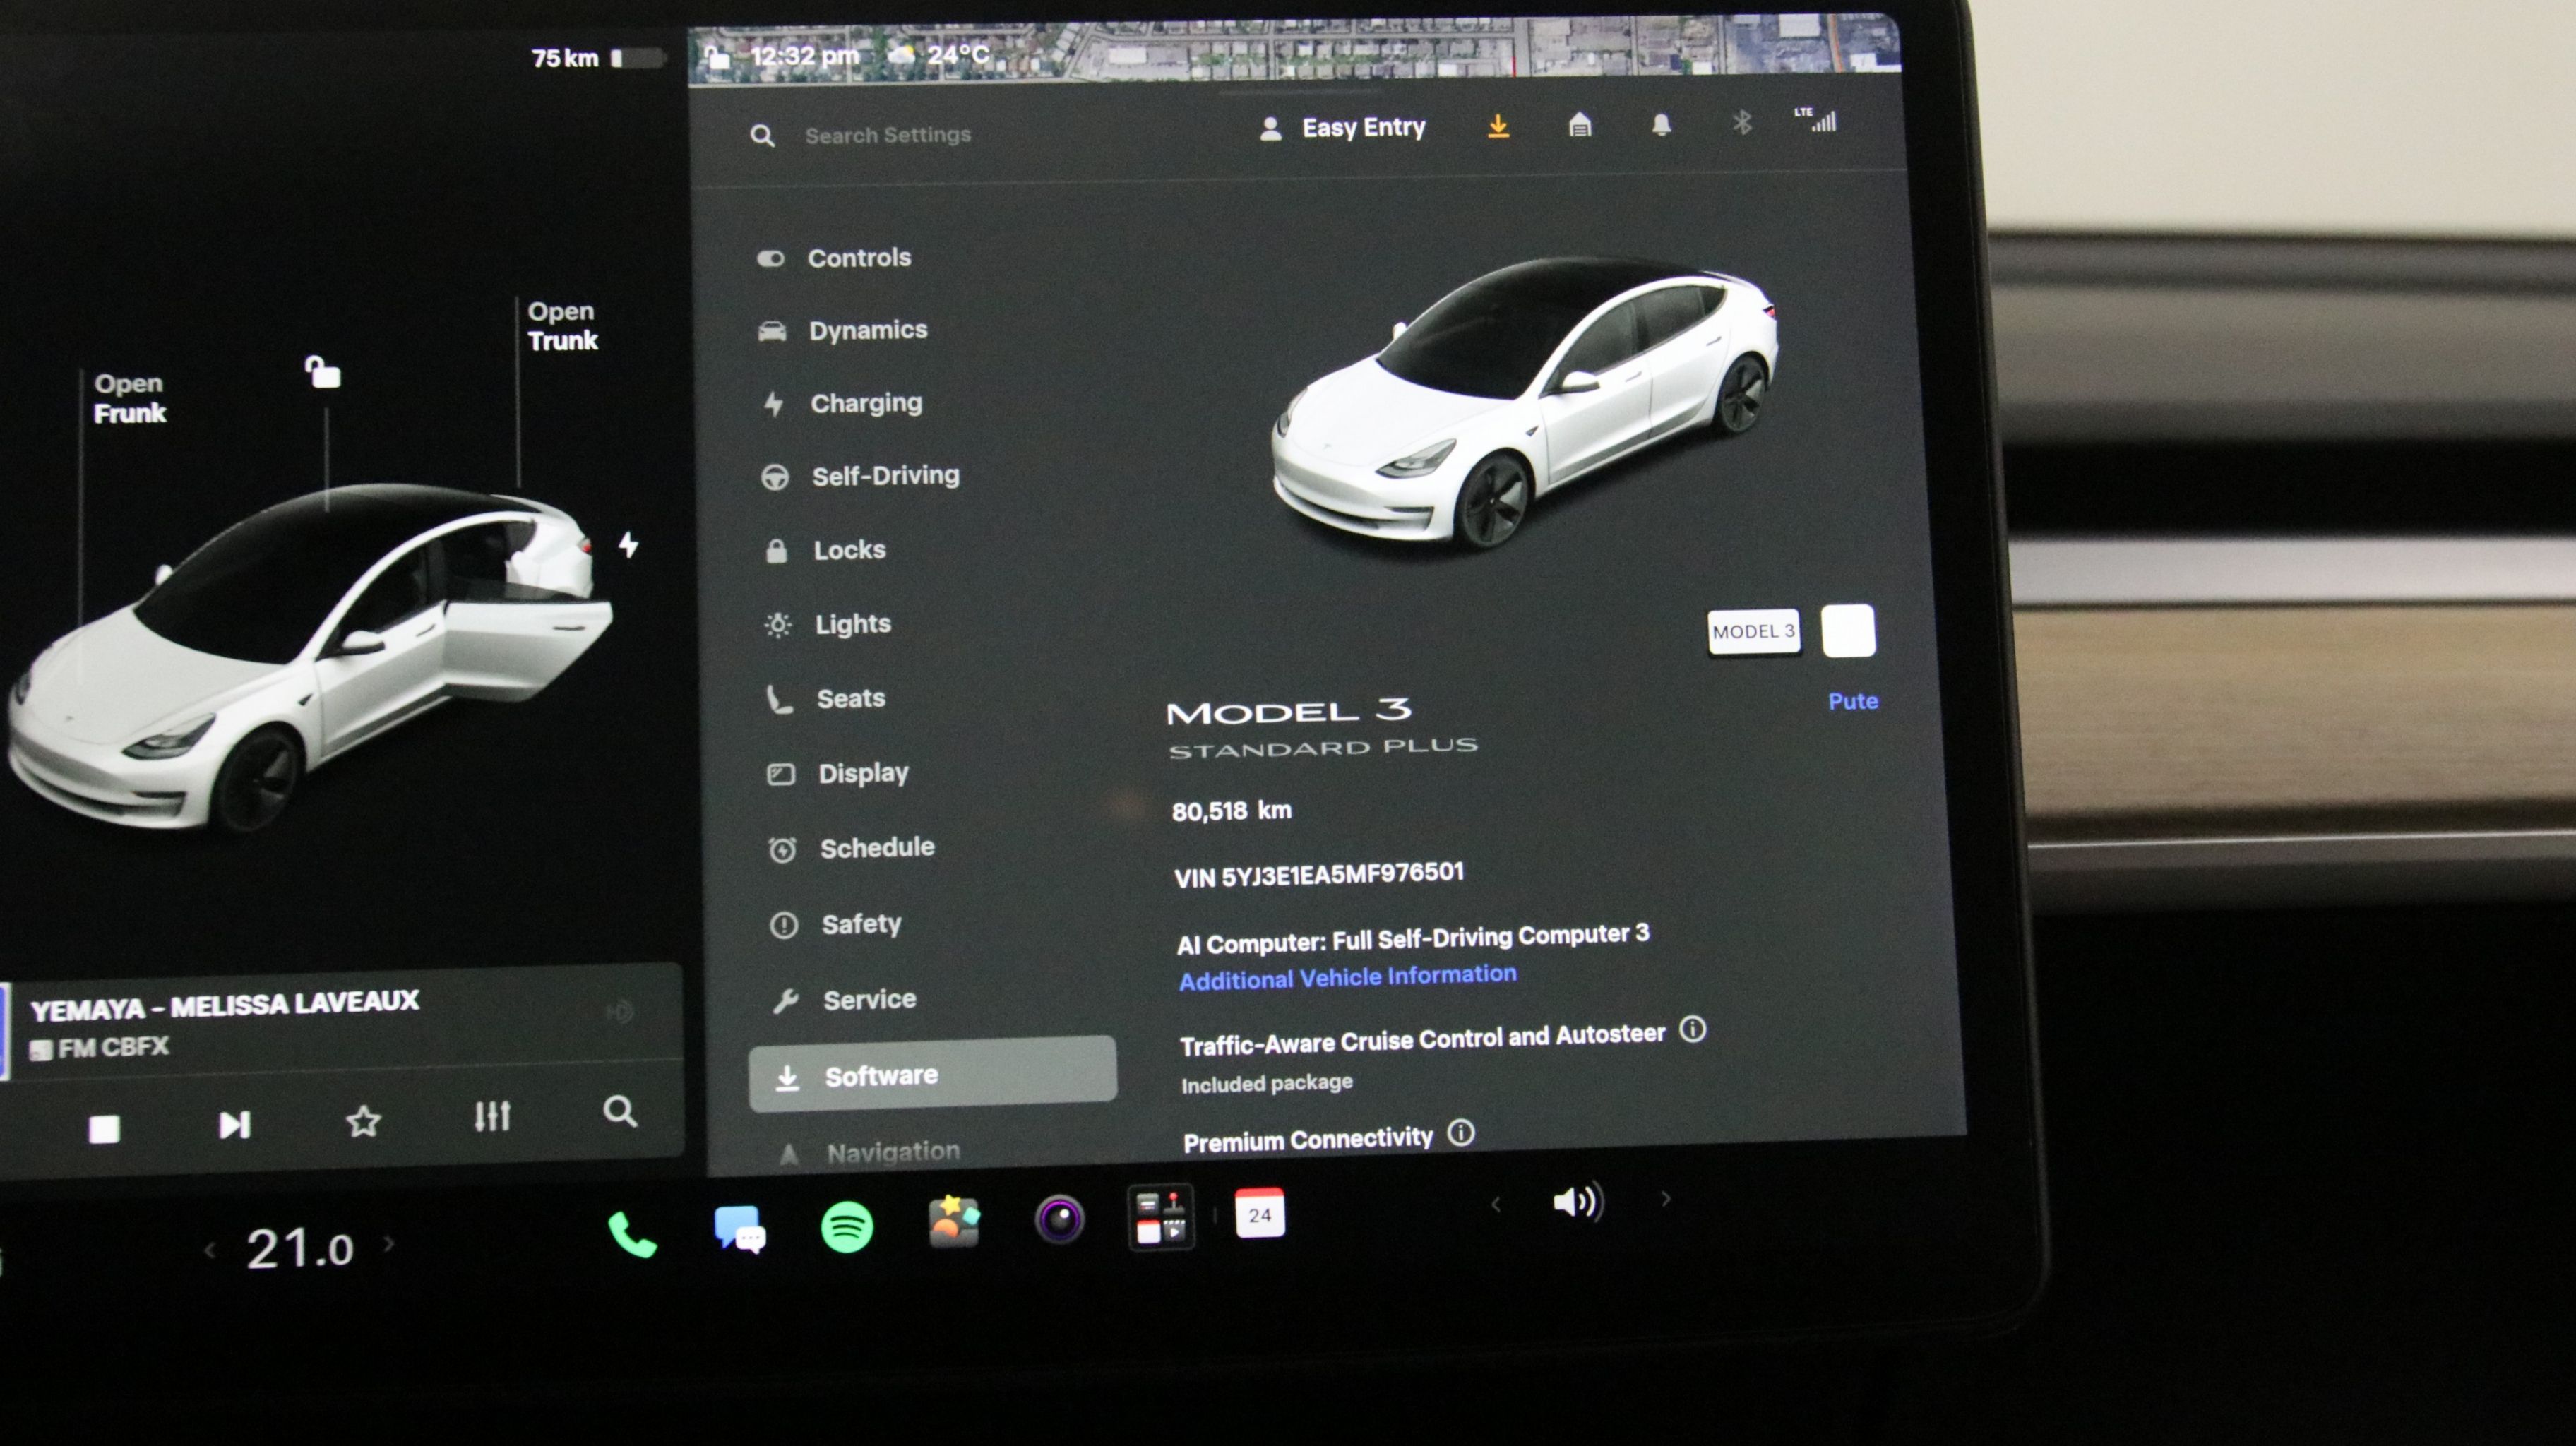The height and width of the screenshot is (1446, 2576).
Task: Open the Trunk
Action: (x=562, y=326)
